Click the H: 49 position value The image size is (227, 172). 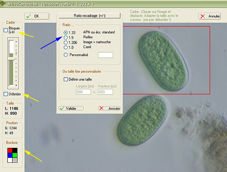point(9,133)
